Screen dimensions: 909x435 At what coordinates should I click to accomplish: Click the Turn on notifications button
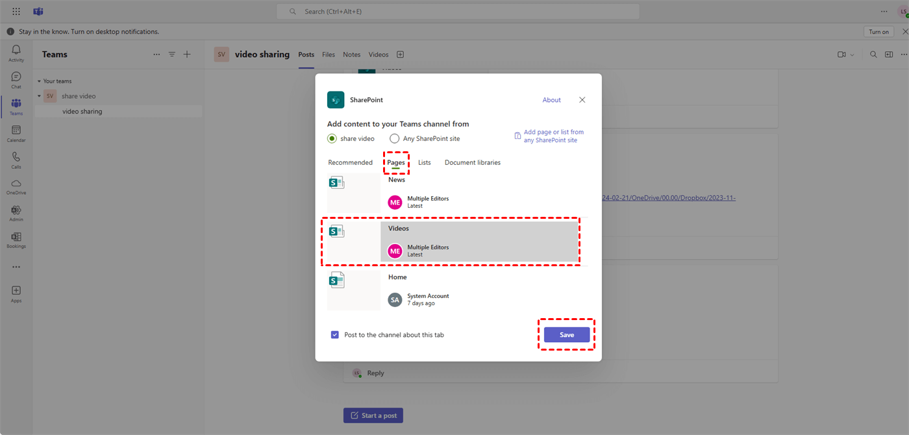878,32
